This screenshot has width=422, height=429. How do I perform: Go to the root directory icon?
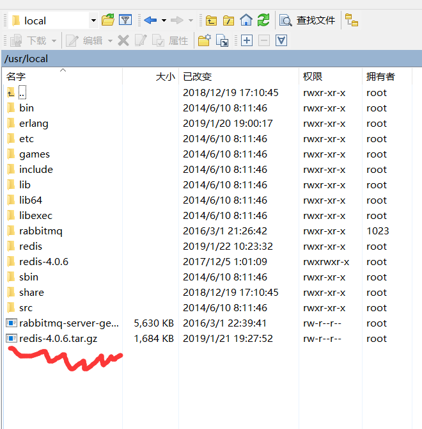229,20
